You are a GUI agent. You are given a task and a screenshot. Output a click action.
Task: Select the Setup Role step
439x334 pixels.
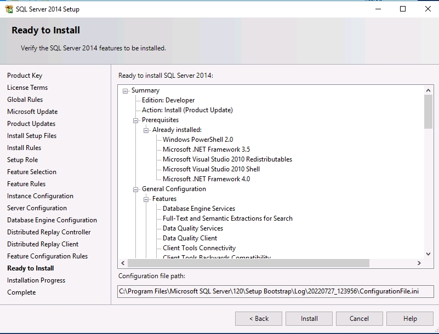tap(22, 160)
